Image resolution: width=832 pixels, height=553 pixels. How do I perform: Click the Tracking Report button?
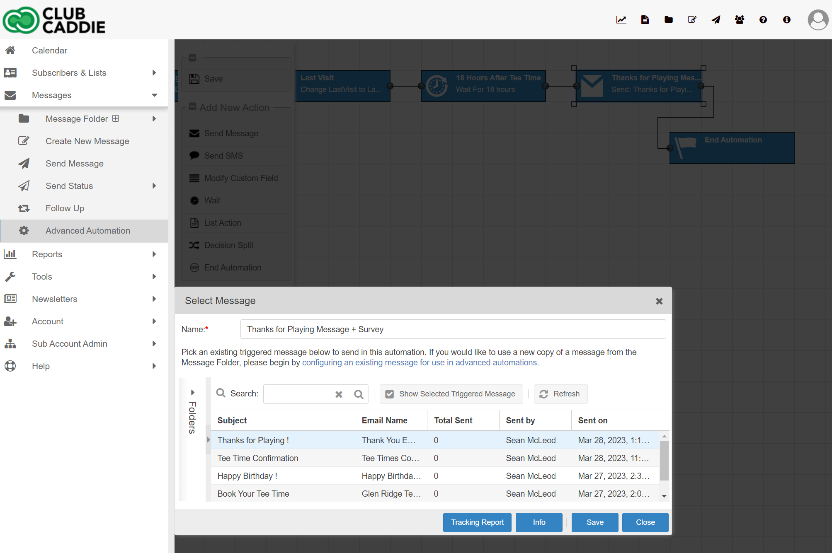coord(477,522)
